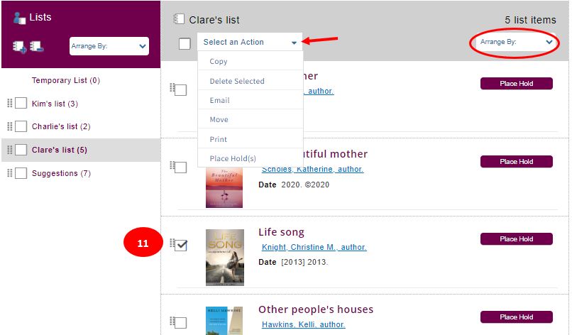Open Temporary List in the sidebar
The height and width of the screenshot is (335, 572).
tap(66, 80)
